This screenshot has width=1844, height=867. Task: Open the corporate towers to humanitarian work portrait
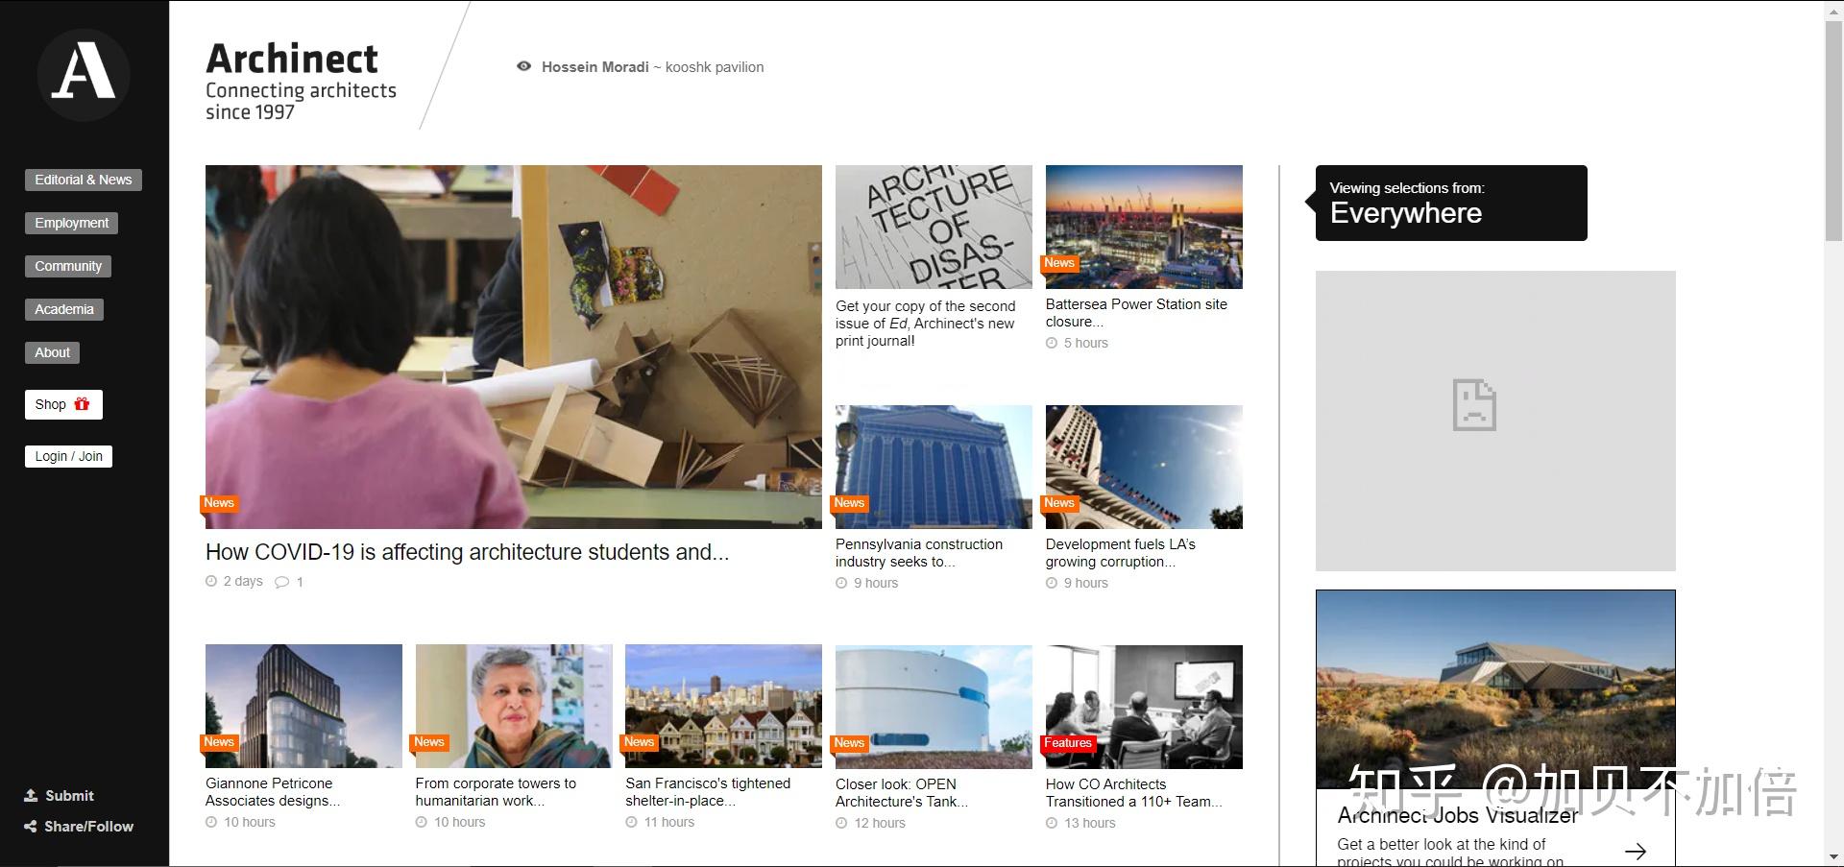pos(514,706)
